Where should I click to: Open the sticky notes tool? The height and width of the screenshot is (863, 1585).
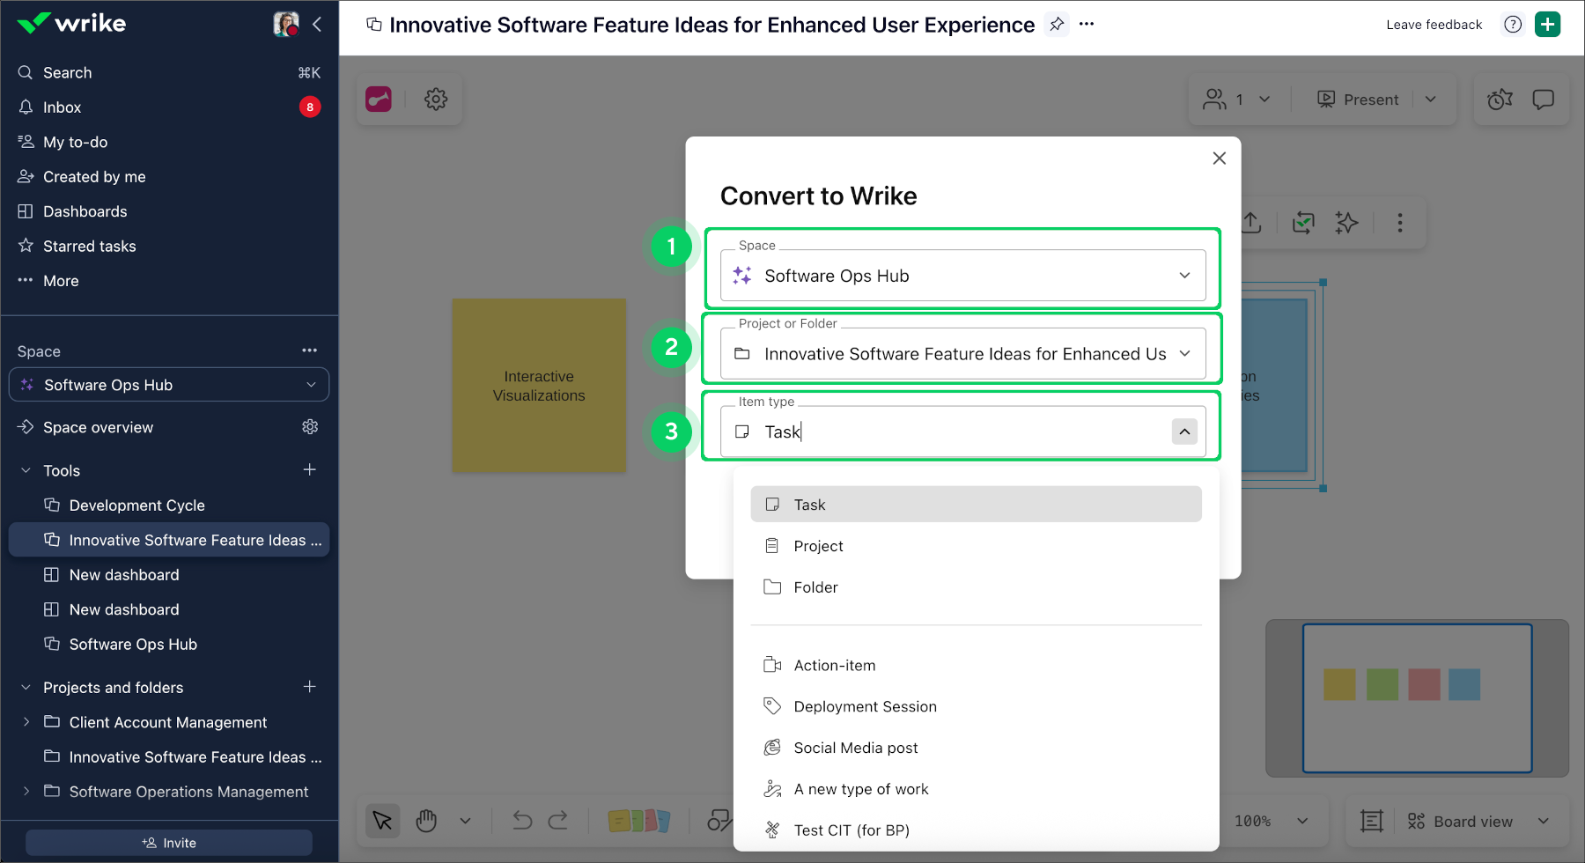point(639,820)
